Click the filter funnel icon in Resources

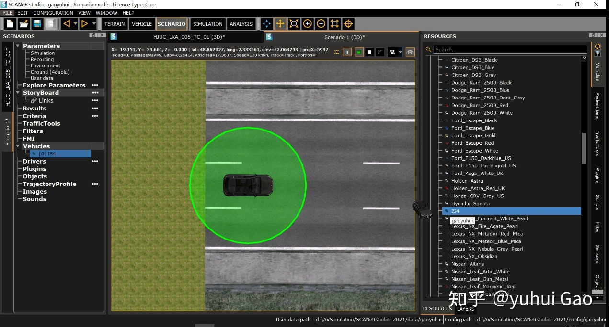[x=598, y=53]
